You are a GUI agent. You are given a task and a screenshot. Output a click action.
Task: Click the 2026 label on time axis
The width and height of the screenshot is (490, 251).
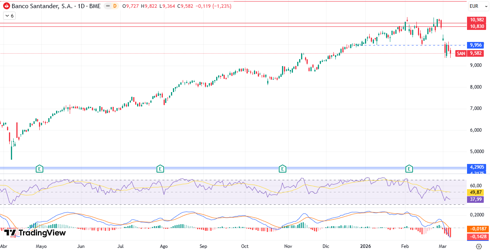click(365, 246)
